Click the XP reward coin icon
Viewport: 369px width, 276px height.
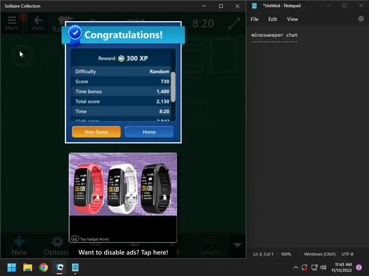click(121, 59)
